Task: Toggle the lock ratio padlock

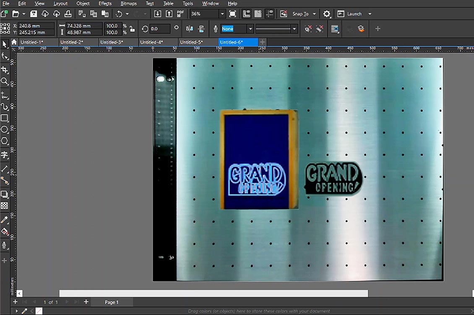Action: [132, 29]
